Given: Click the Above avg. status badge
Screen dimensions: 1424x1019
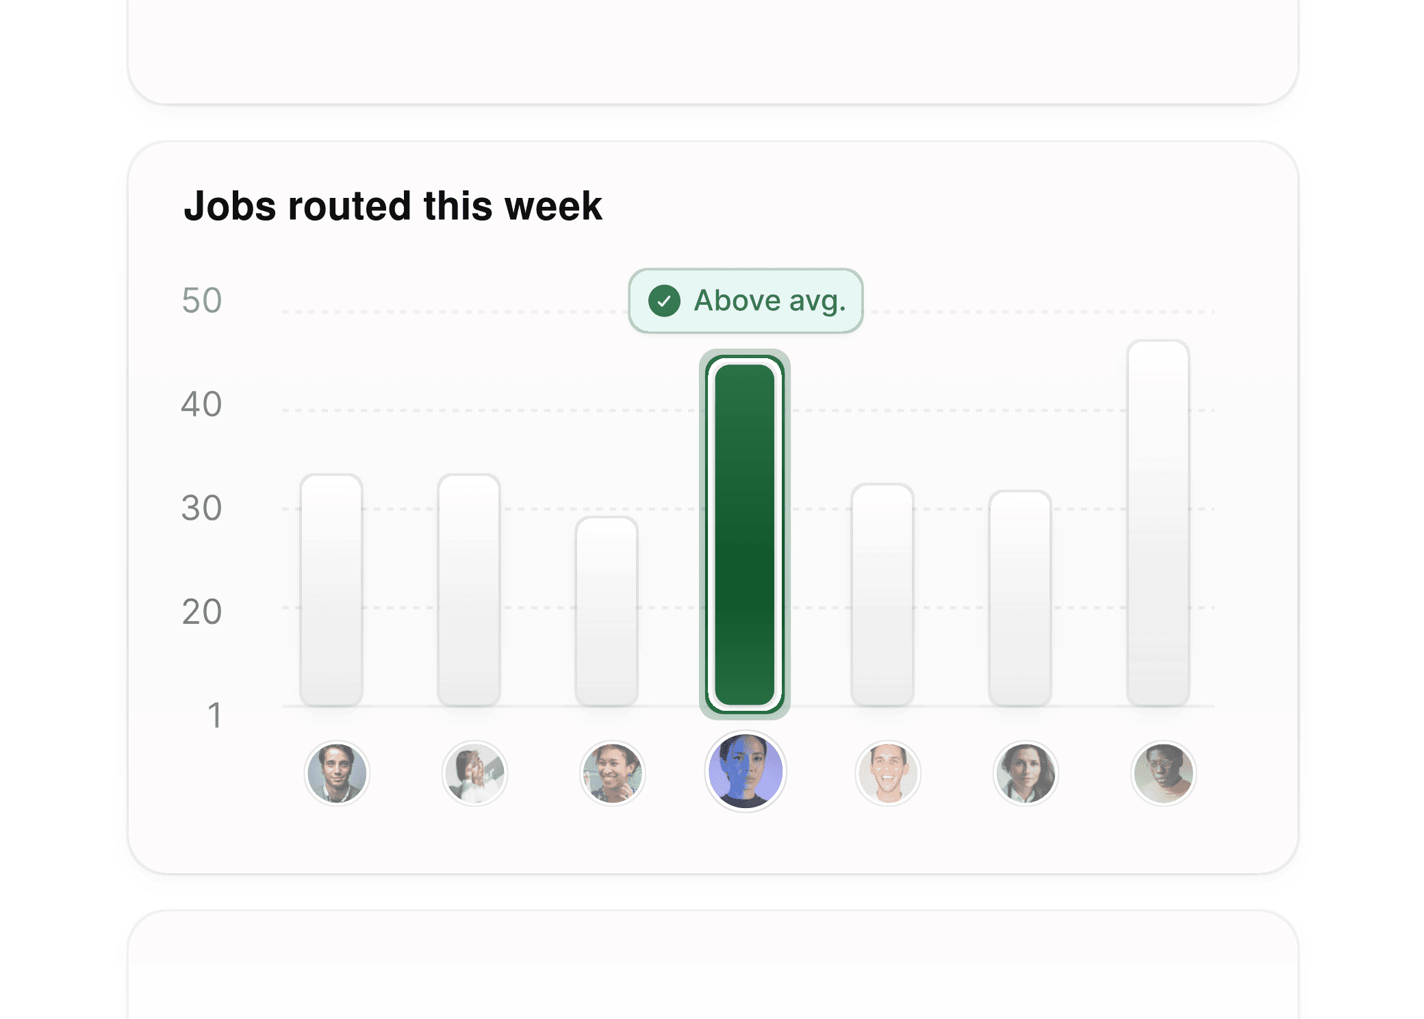Looking at the screenshot, I should click(x=745, y=300).
